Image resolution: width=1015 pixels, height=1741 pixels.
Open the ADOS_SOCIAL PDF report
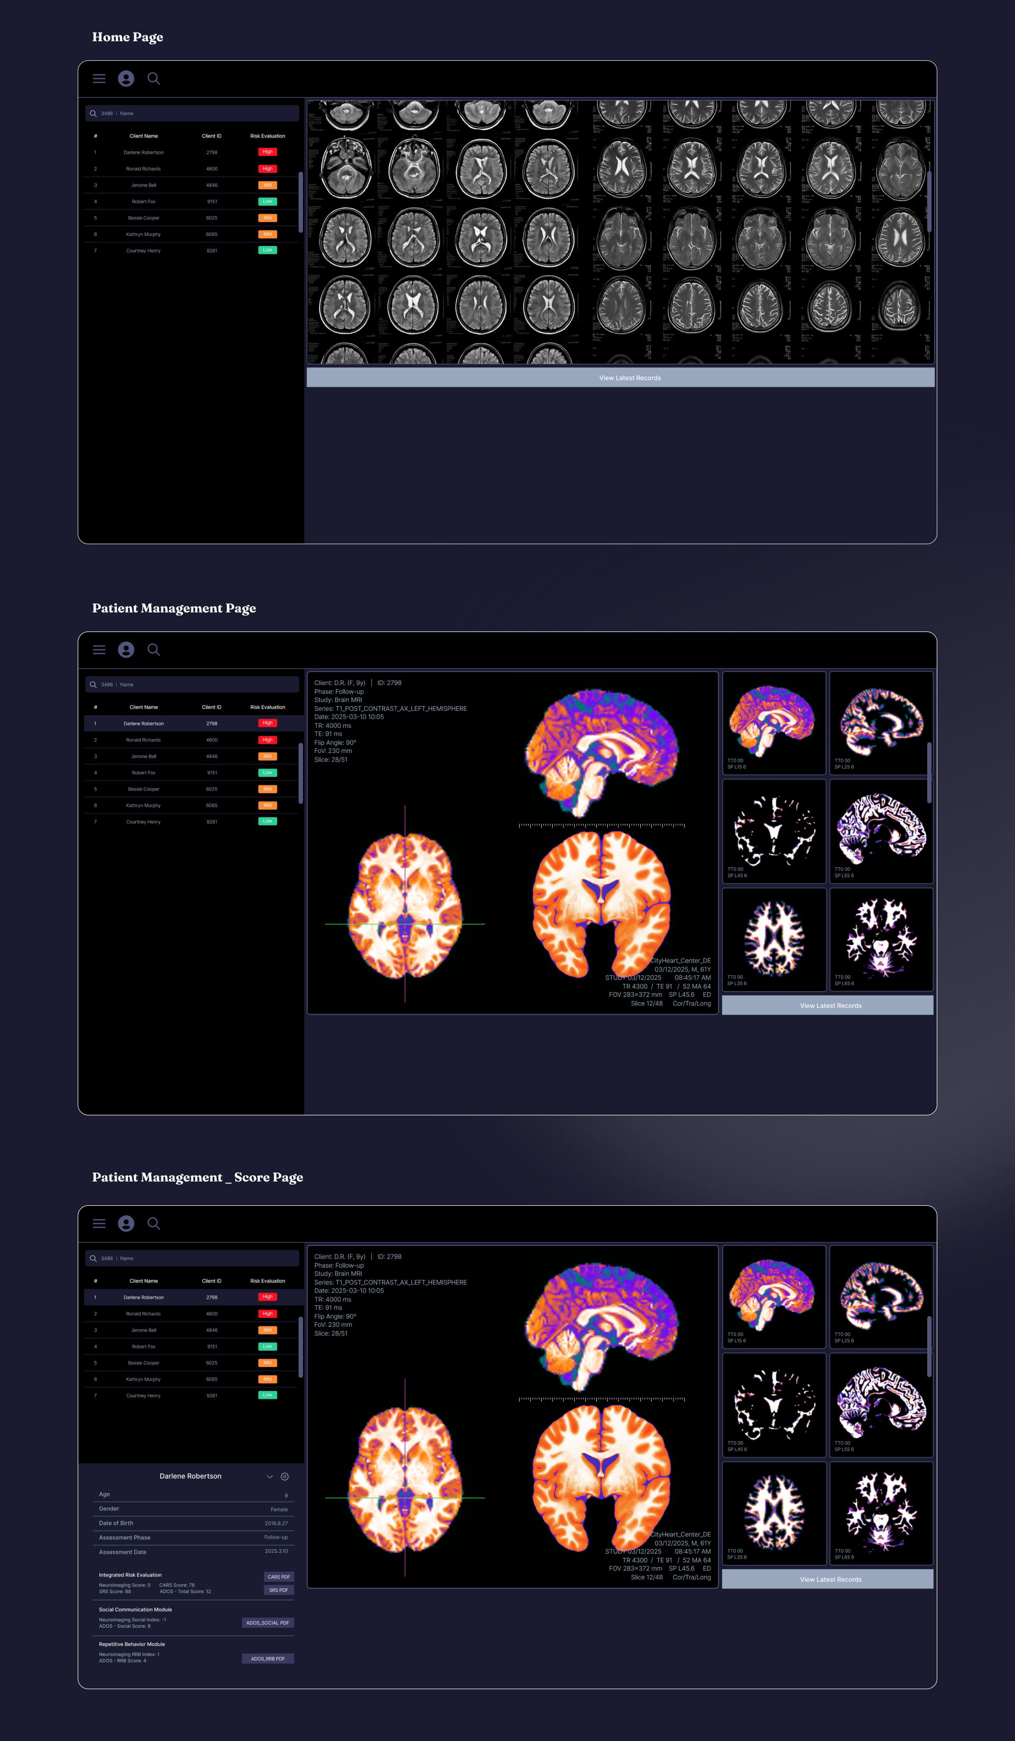click(267, 1623)
